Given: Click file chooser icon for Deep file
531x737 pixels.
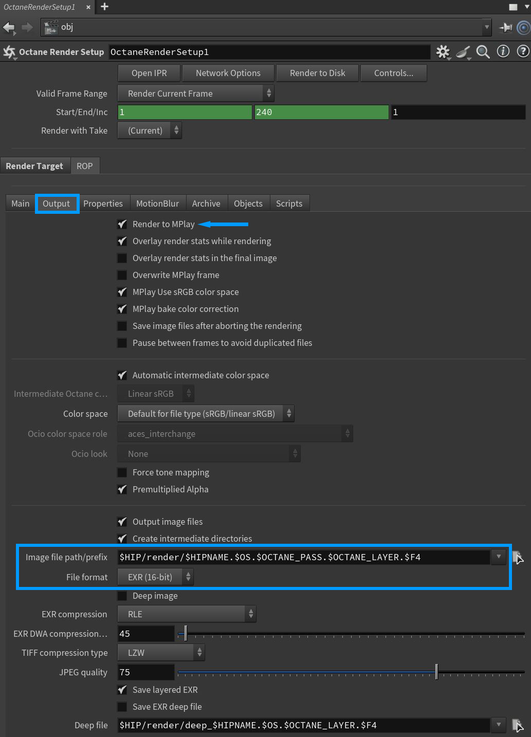Looking at the screenshot, I should click(x=518, y=725).
